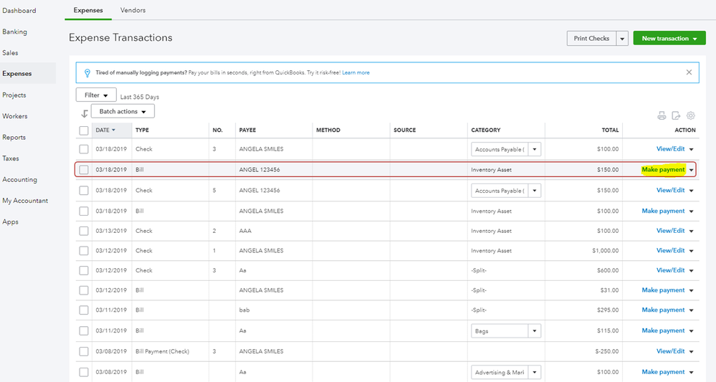Select checkbox for the $1,000.00 check row

coord(84,251)
